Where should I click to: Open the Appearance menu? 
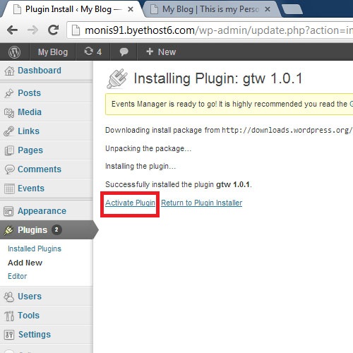tap(42, 211)
